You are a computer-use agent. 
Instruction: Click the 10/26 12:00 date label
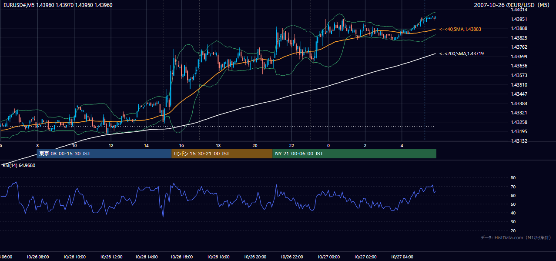pyautogui.click(x=111, y=257)
